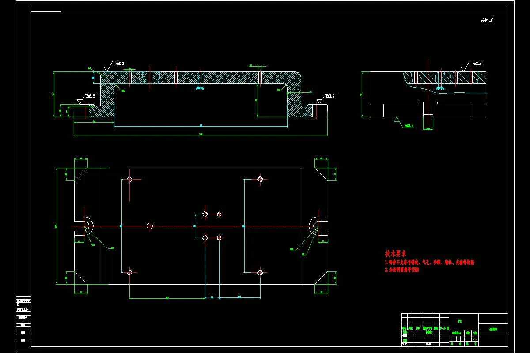The height and width of the screenshot is (353, 530).
Task: Pick the Ra3.2 label beneath the side view
Action: pos(409,125)
